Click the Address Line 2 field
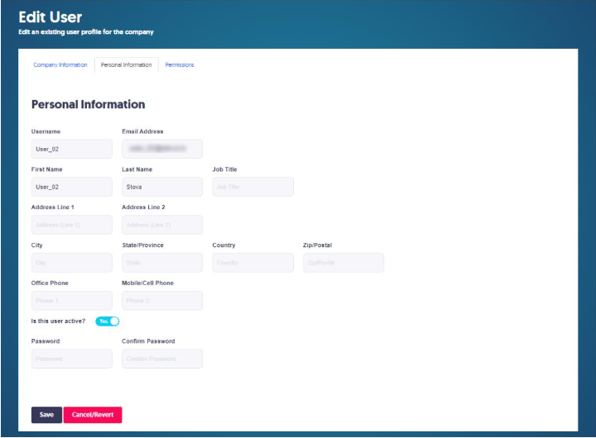 [x=162, y=225]
